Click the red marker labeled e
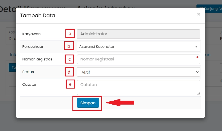 pos(70,84)
